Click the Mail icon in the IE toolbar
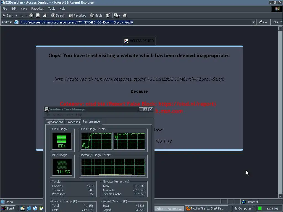Image resolution: width=283 pixels, height=212 pixels. (x=116, y=15)
